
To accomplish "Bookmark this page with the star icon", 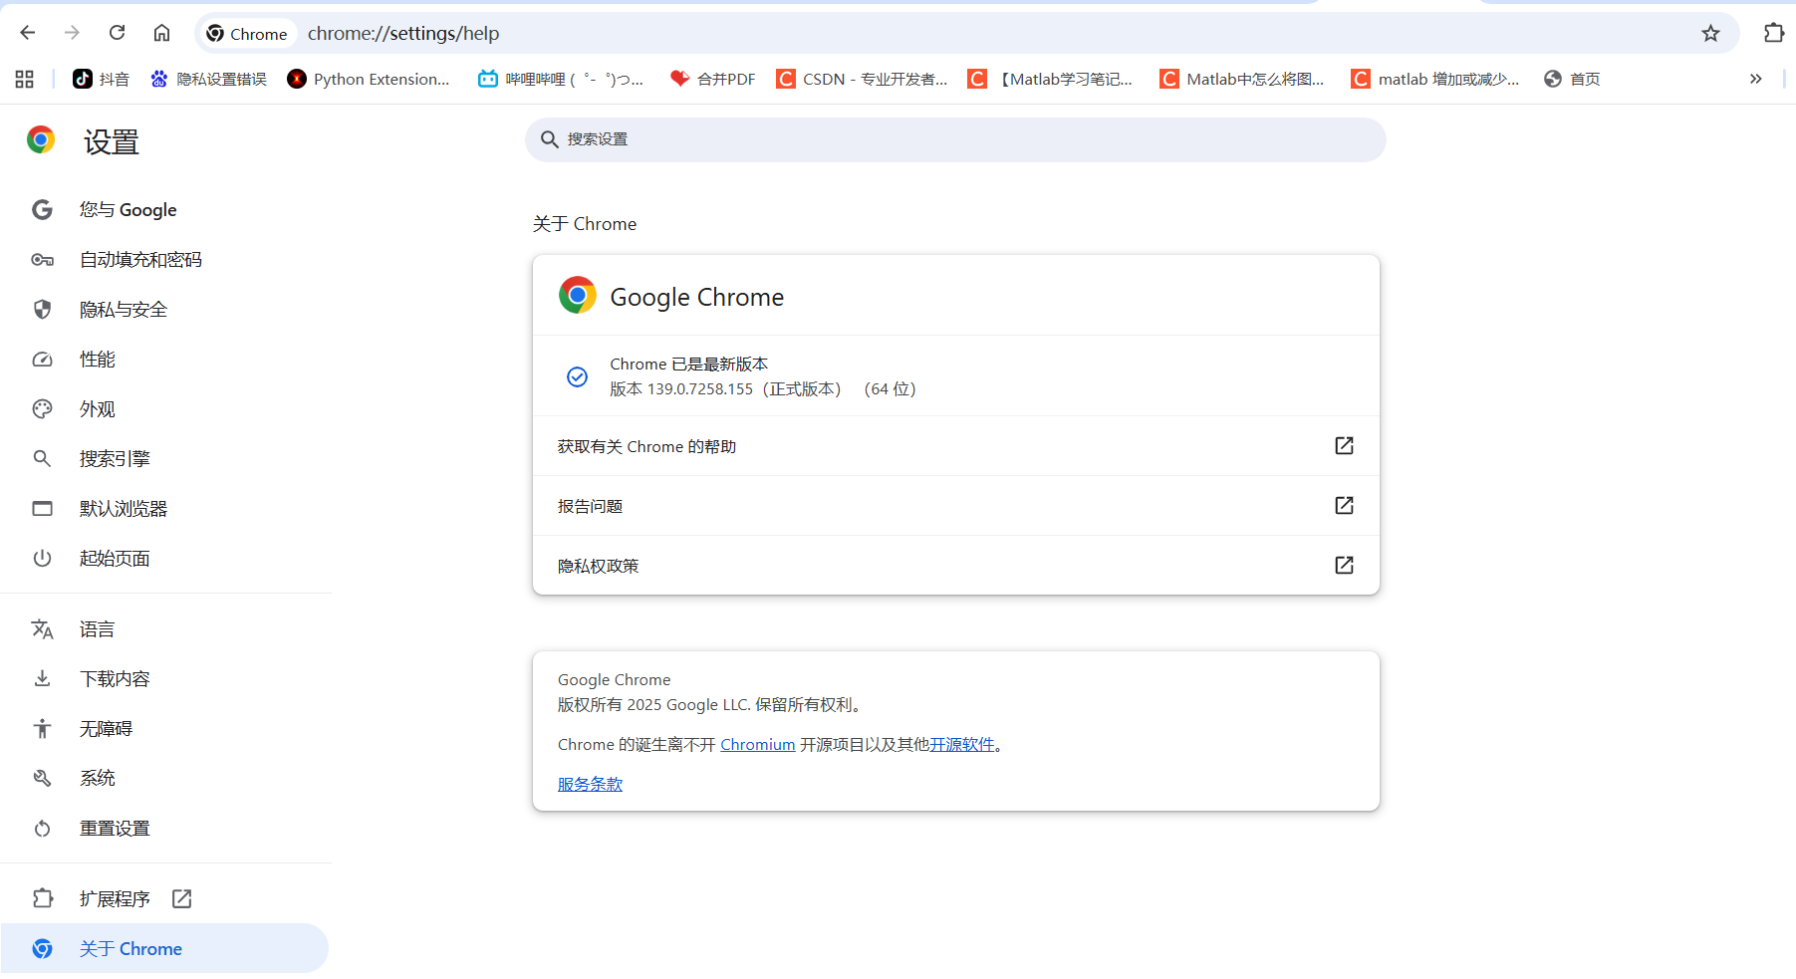I will (1711, 33).
